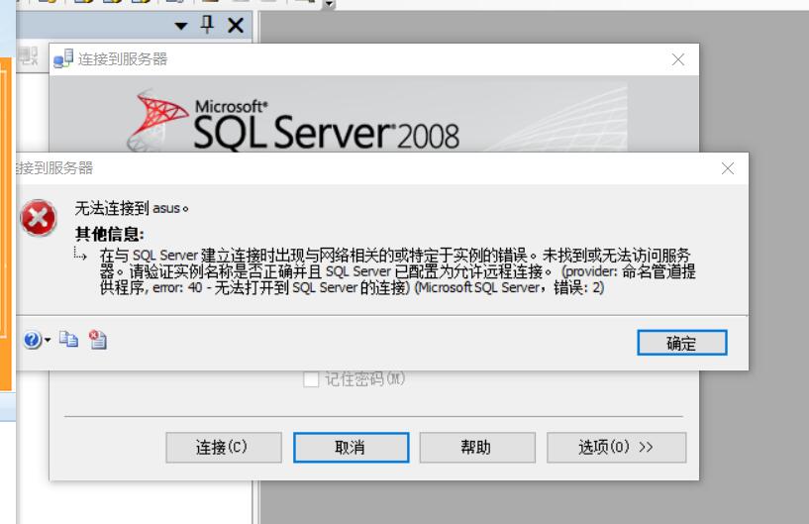
Task: Open the help icon in error dialog
Action: (32, 340)
